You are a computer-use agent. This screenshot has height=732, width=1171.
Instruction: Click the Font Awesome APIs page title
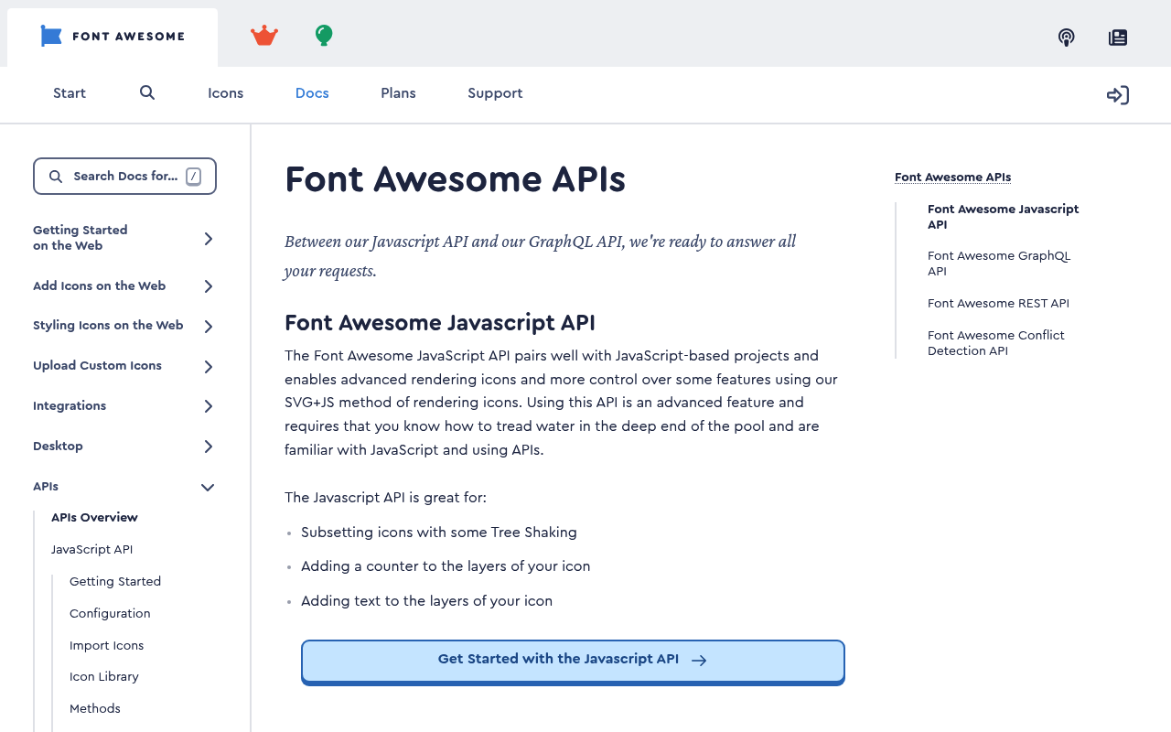(455, 179)
